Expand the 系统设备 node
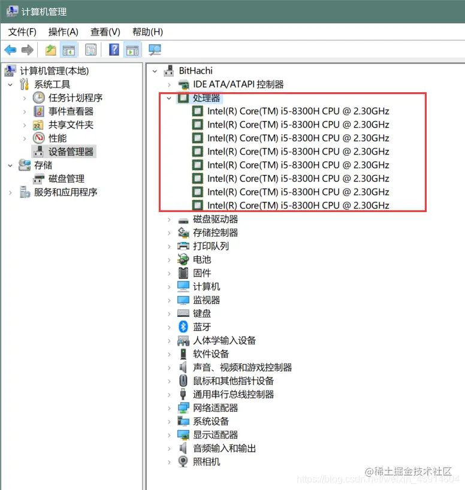This screenshot has height=490, width=465. coord(169,422)
